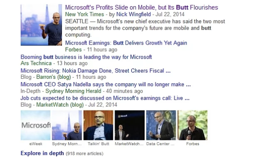
Task: Click Ars Technica booming business headline
Action: click(x=86, y=57)
